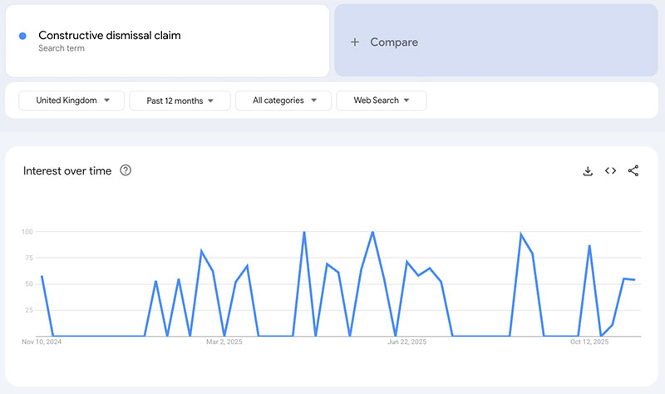Select the Mar 2, 2025 axis label
The height and width of the screenshot is (394, 665).
224,342
